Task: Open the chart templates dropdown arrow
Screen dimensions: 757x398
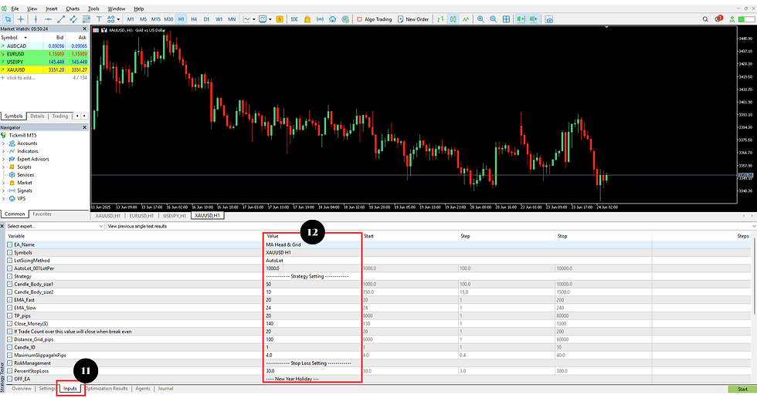Action: [x=270, y=19]
